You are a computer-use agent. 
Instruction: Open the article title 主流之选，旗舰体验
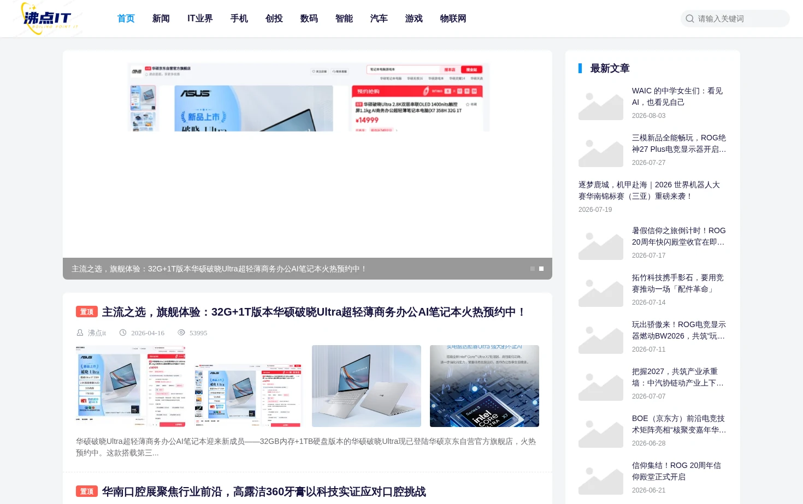point(314,312)
